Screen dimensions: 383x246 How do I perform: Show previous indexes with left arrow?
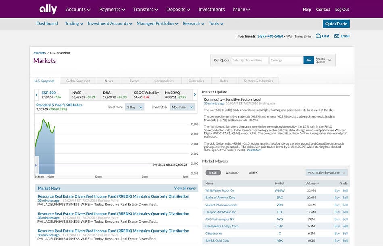coord(37,95)
